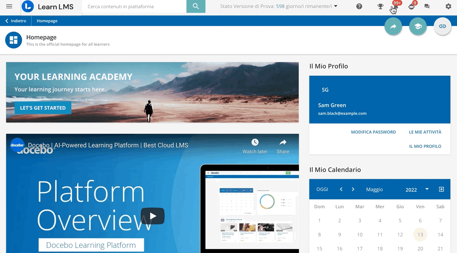Click the MODIFICA PASSWORD link
The height and width of the screenshot is (253, 457).
pos(373,132)
